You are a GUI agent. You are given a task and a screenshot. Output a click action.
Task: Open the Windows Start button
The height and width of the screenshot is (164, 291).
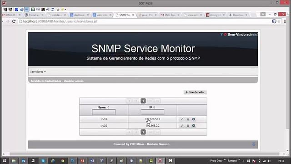point(5,161)
